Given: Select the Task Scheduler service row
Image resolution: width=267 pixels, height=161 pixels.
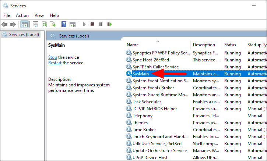Looking at the screenshot, I should tap(196, 102).
